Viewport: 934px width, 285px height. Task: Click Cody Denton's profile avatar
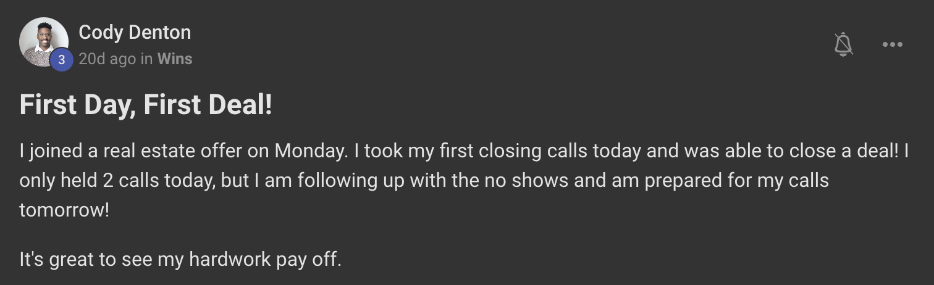pyautogui.click(x=43, y=41)
